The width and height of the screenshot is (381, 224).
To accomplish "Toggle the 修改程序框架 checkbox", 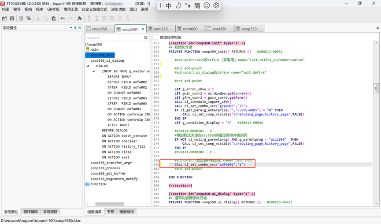I will click(x=155, y=37).
